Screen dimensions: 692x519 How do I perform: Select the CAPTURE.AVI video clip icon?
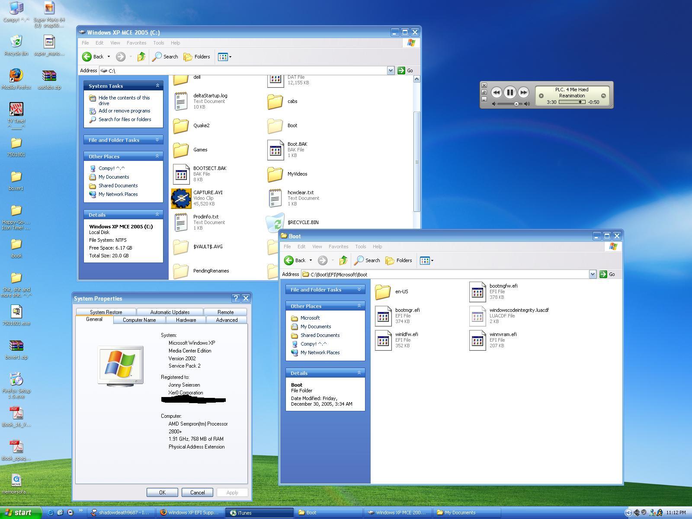(181, 198)
